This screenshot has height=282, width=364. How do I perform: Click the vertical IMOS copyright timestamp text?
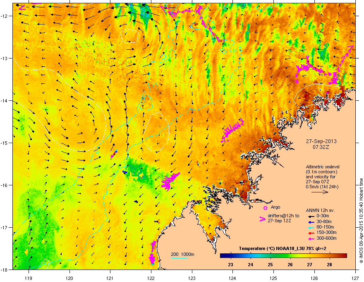(x=361, y=221)
